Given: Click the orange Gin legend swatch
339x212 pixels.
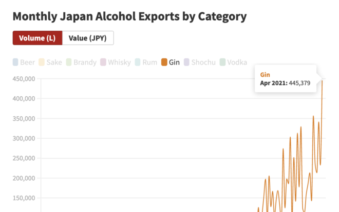Looking at the screenshot, I should click(x=164, y=62).
